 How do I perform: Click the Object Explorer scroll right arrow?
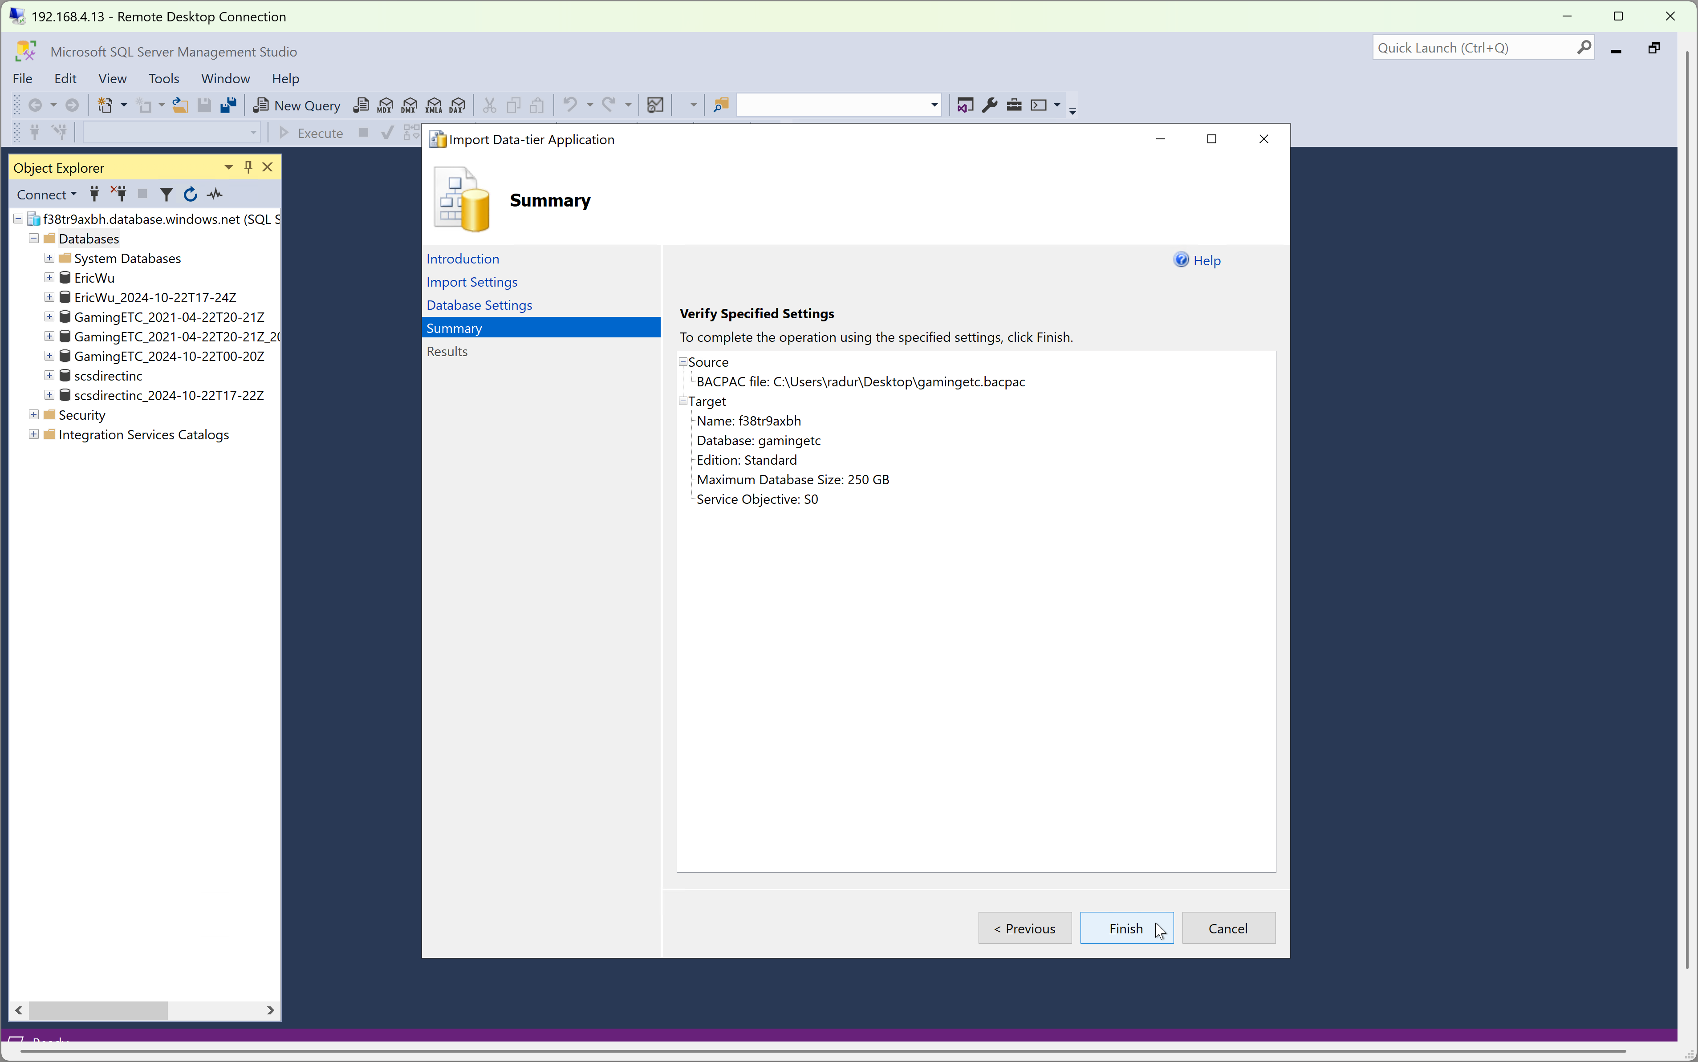[271, 1010]
